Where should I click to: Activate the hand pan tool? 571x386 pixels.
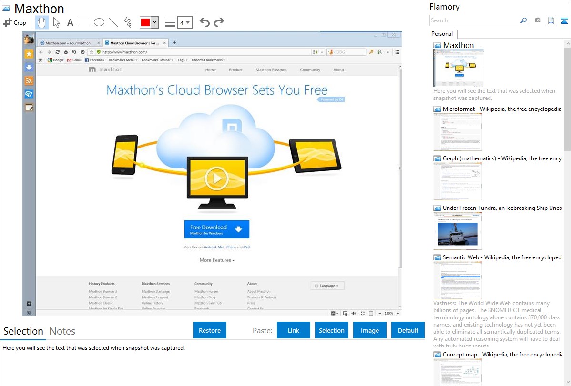coord(41,22)
